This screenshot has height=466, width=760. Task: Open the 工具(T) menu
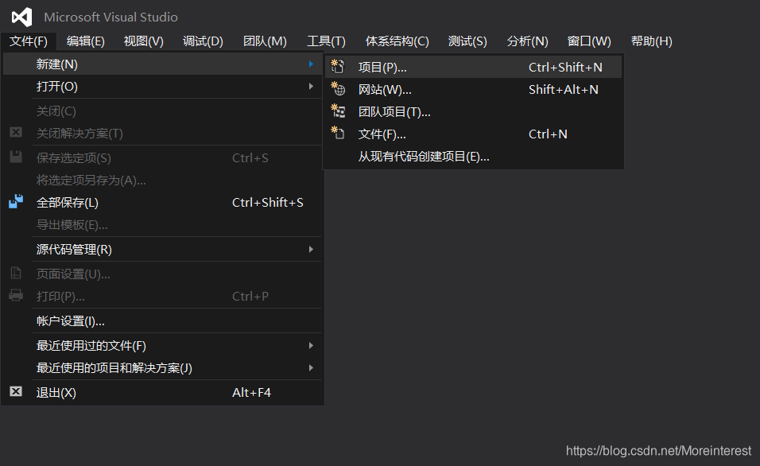tap(326, 41)
